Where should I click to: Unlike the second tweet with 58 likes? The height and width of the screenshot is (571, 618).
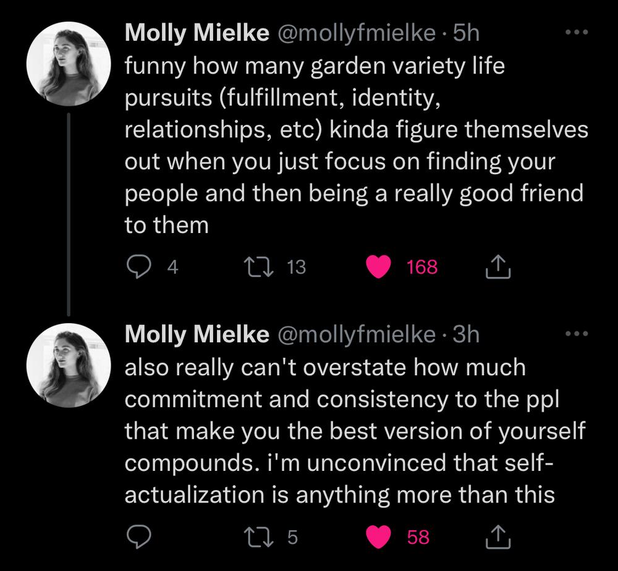tap(378, 537)
